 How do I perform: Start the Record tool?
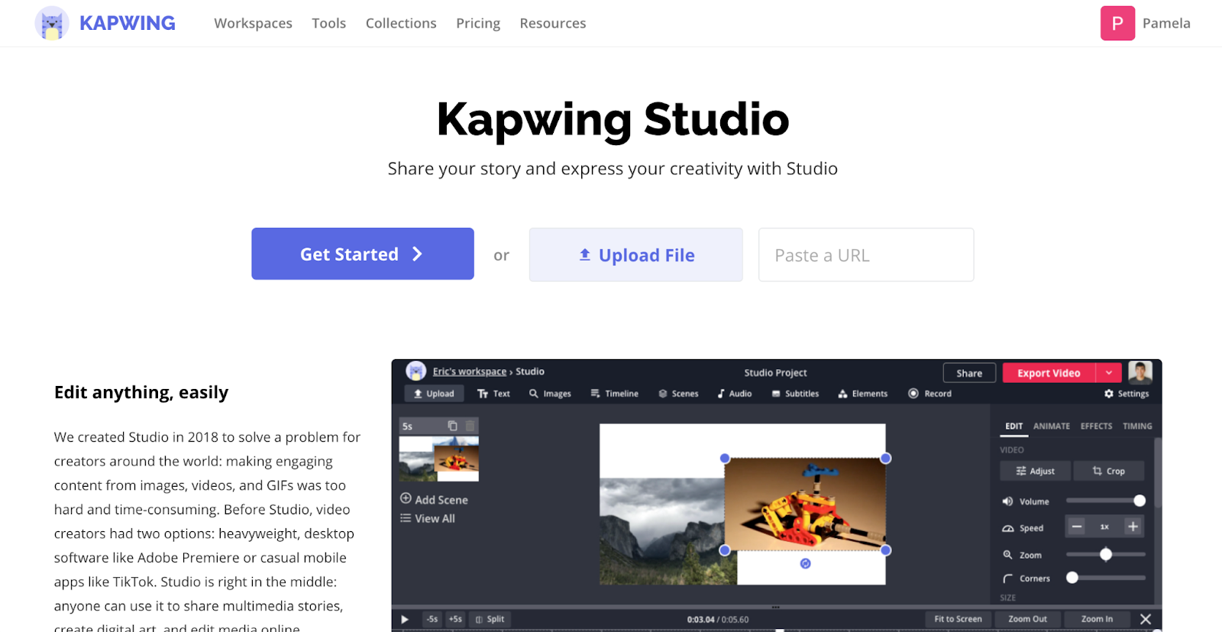pyautogui.click(x=929, y=394)
